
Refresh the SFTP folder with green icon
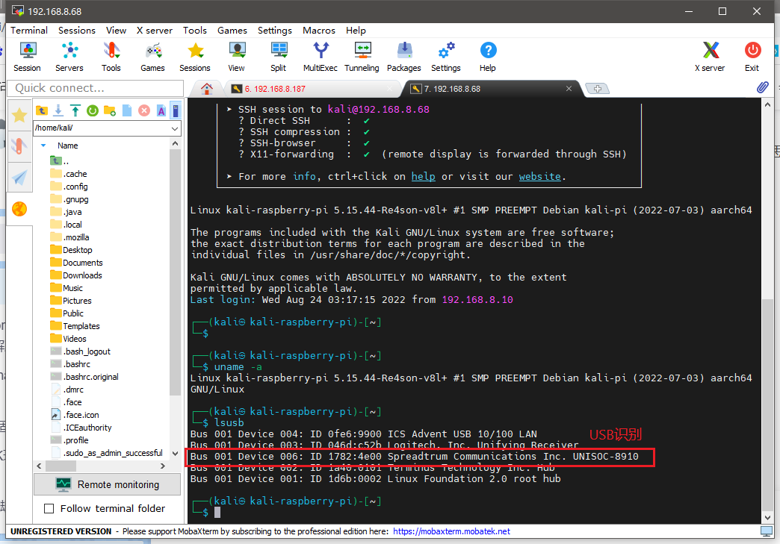(93, 110)
